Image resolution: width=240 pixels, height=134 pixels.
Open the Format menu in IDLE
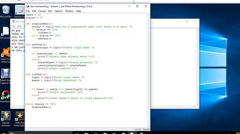[42, 11]
